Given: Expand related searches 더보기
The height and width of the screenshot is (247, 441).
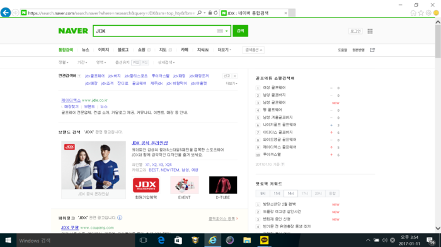Looking at the screenshot, I should click(x=231, y=84).
